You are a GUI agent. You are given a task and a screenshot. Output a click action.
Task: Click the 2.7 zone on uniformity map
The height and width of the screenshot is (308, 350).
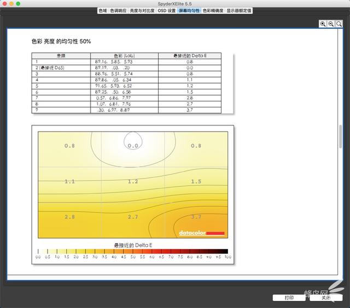133,217
